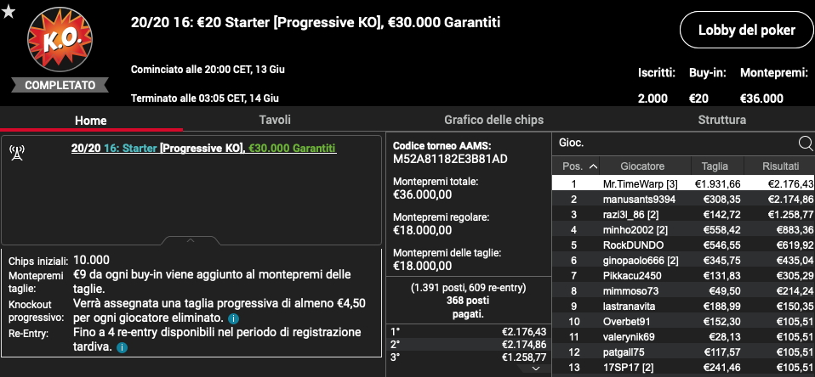This screenshot has width=815, height=377.
Task: Switch to the Tavoli tab
Action: (x=275, y=120)
